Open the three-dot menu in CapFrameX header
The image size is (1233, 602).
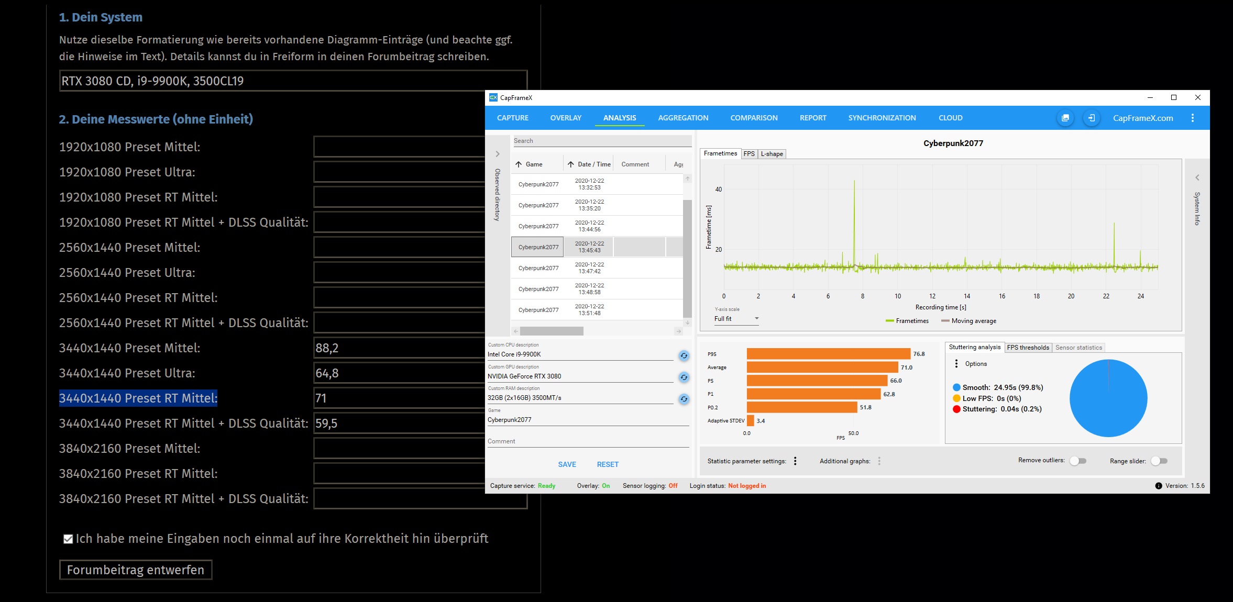point(1193,118)
